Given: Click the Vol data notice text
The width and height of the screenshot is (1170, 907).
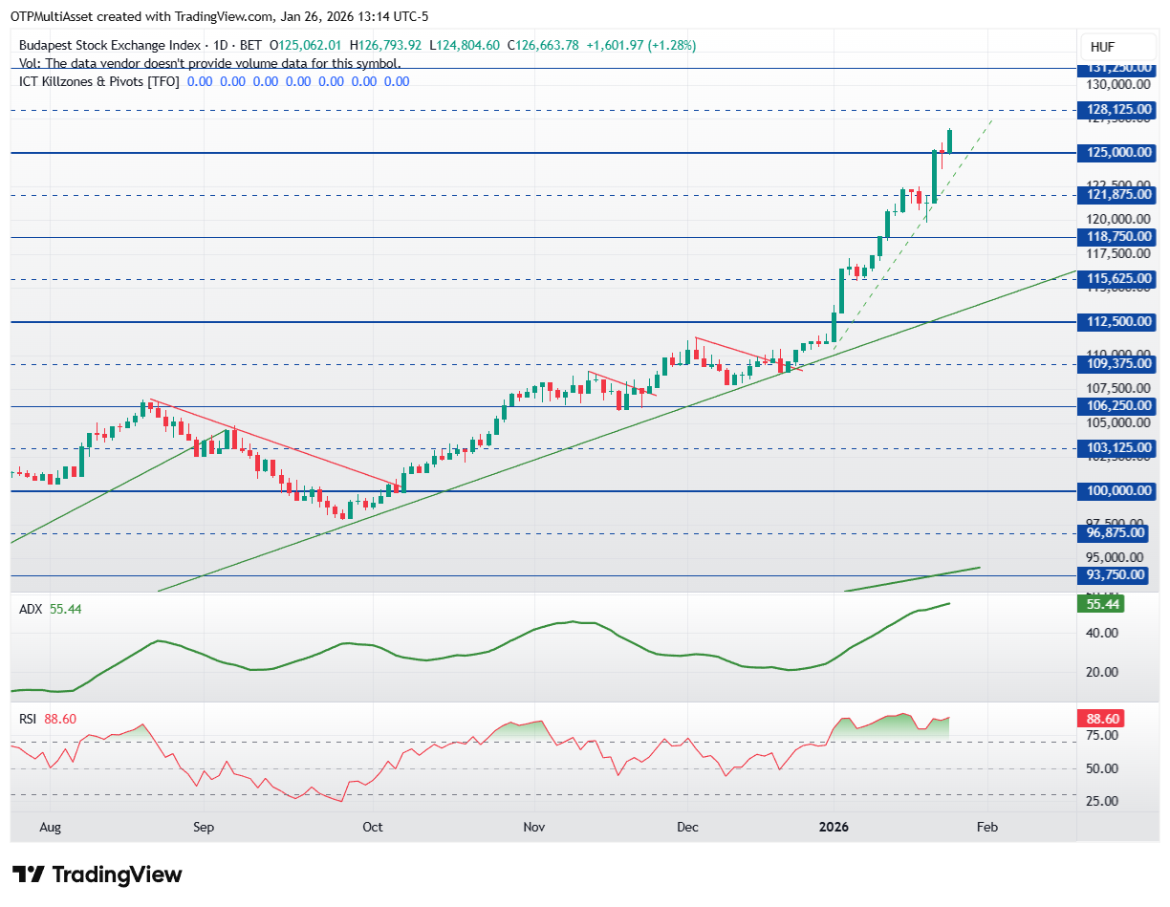Looking at the screenshot, I should pyautogui.click(x=210, y=63).
